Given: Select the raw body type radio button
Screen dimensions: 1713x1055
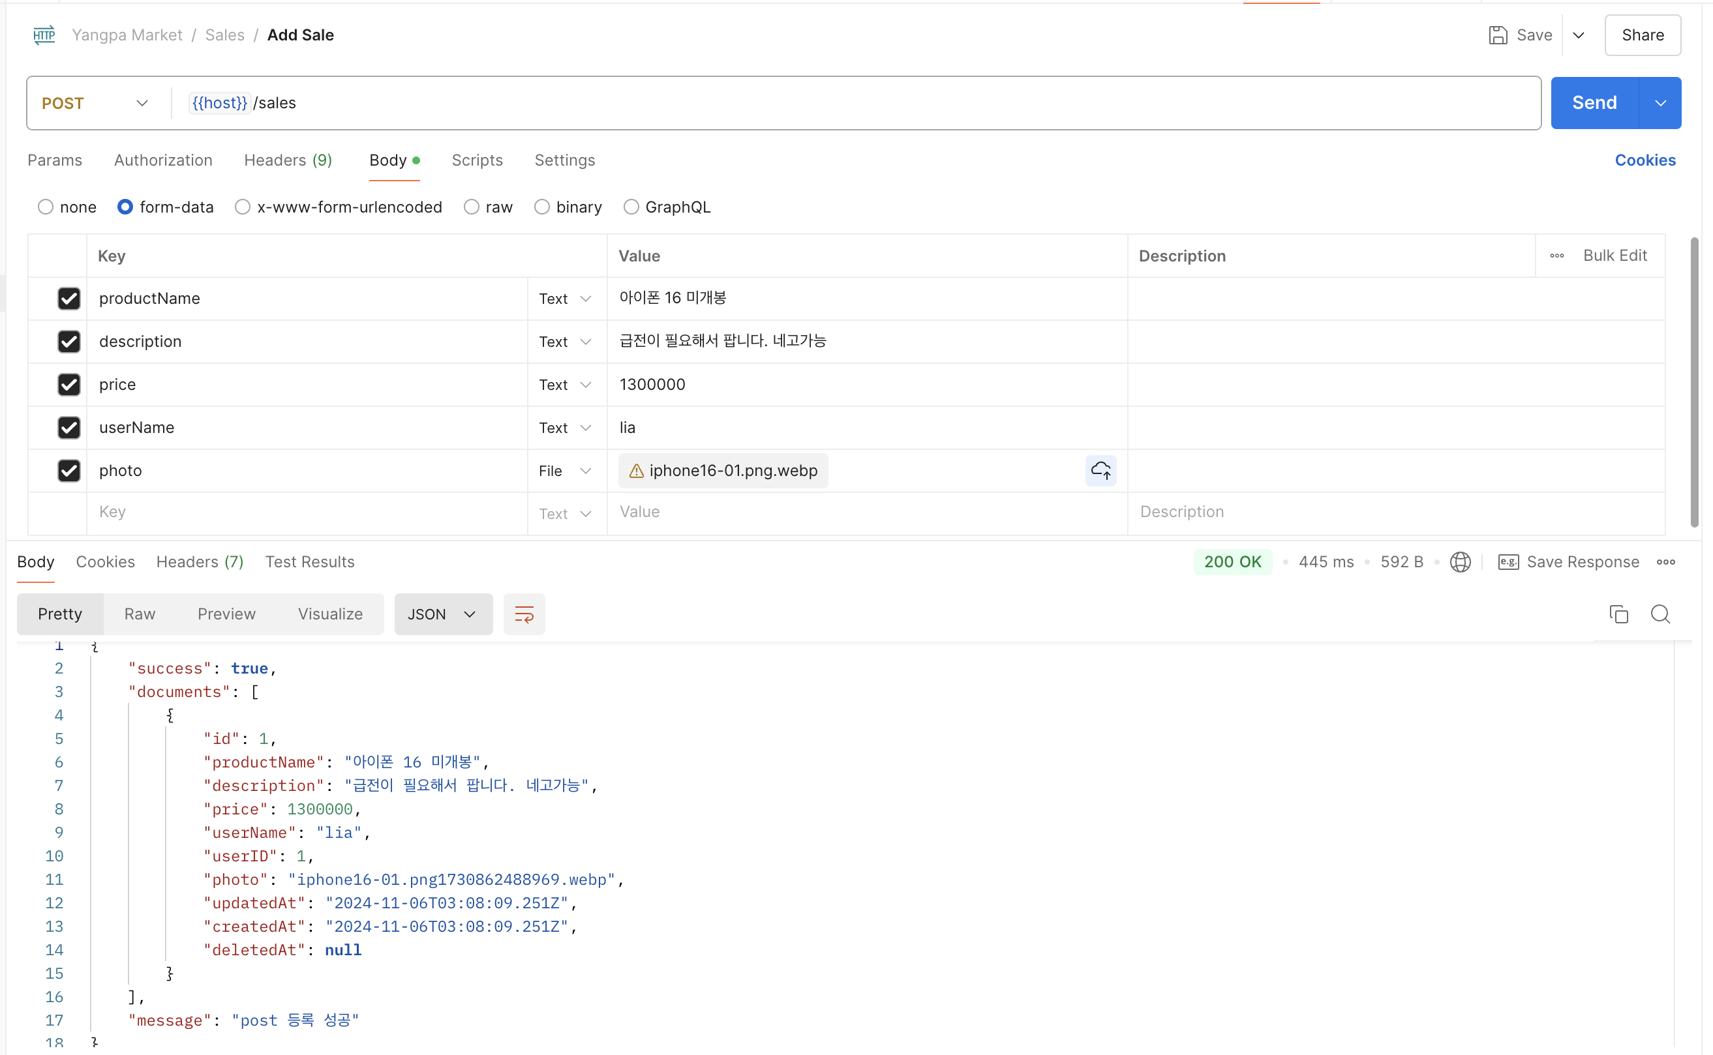Looking at the screenshot, I should coord(471,207).
